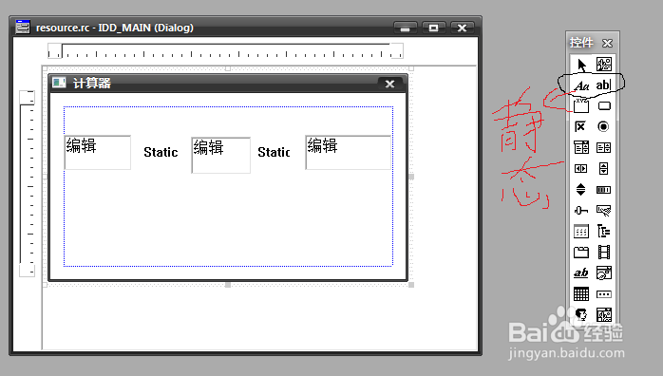Pick the Check Box control tool
Image resolution: width=663 pixels, height=376 pixels.
[581, 126]
